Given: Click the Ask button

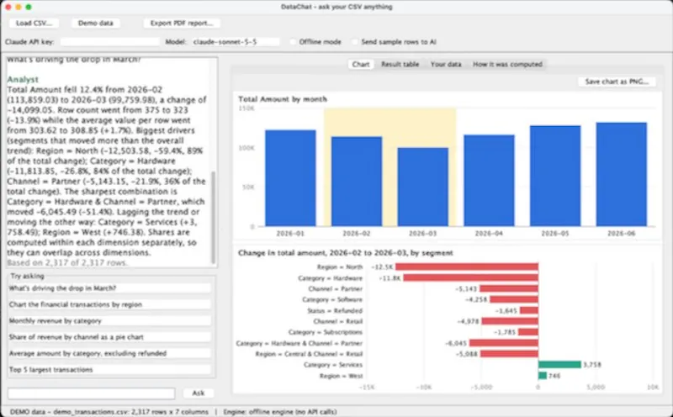Looking at the screenshot, I should pos(199,393).
